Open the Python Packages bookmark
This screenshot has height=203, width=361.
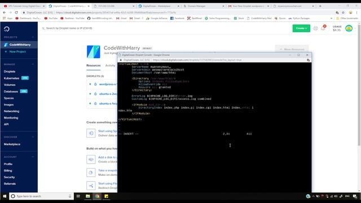[x=299, y=18]
